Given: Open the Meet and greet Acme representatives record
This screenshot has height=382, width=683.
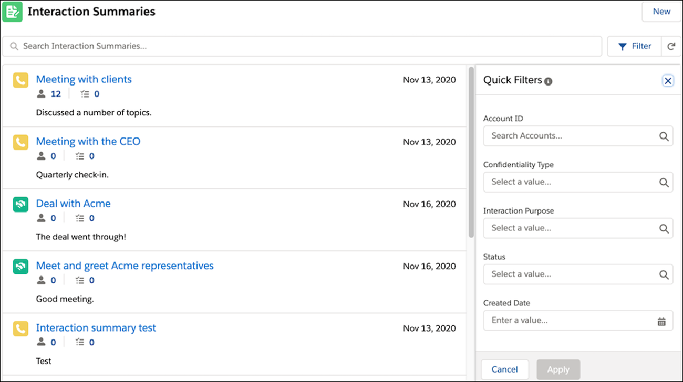Looking at the screenshot, I should (125, 266).
